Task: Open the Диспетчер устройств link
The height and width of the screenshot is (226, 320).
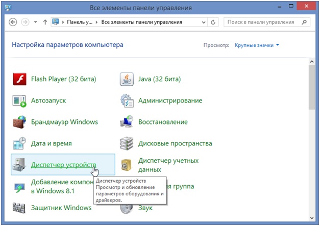Action: tap(63, 165)
